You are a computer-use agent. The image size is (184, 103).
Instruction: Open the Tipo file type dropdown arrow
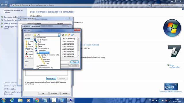tap(68, 66)
